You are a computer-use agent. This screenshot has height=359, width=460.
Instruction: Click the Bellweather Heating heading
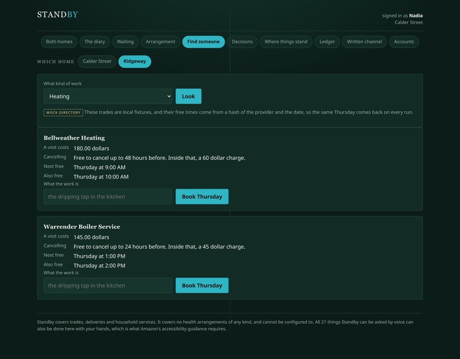point(74,138)
